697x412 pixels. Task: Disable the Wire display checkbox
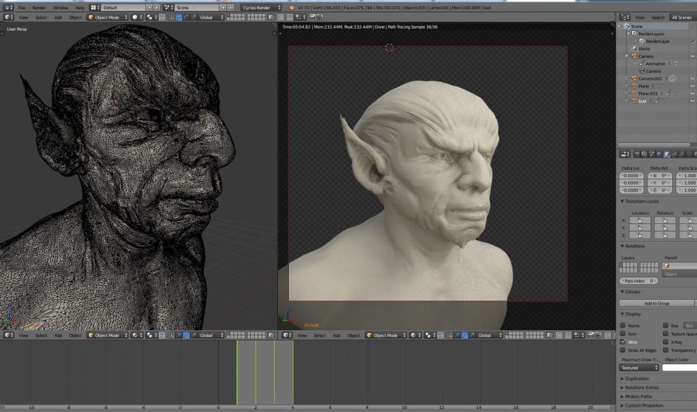pos(623,341)
